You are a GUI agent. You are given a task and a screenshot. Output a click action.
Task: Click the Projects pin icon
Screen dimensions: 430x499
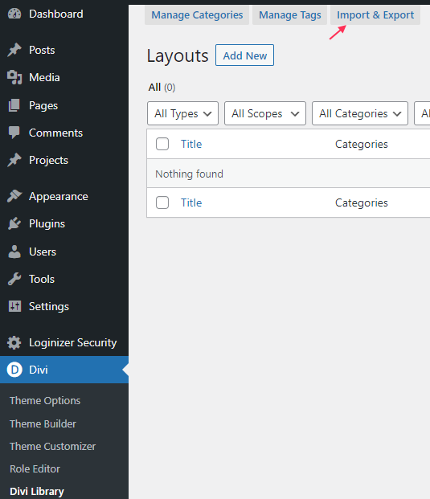tap(14, 160)
